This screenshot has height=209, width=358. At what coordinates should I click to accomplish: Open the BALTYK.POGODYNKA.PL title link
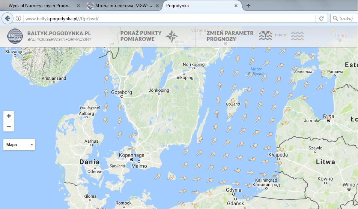[x=59, y=33]
